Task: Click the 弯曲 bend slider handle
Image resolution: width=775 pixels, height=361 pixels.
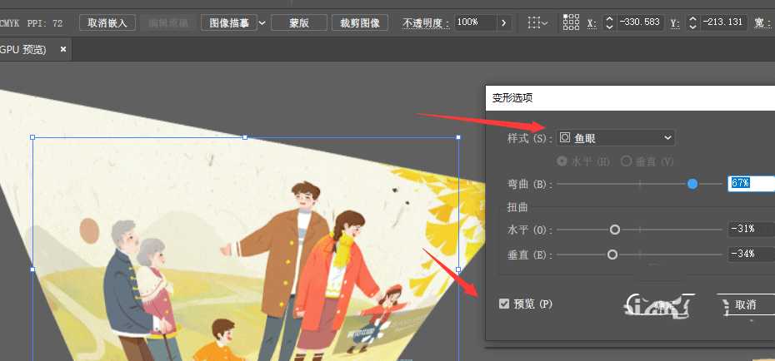Action: pos(692,183)
